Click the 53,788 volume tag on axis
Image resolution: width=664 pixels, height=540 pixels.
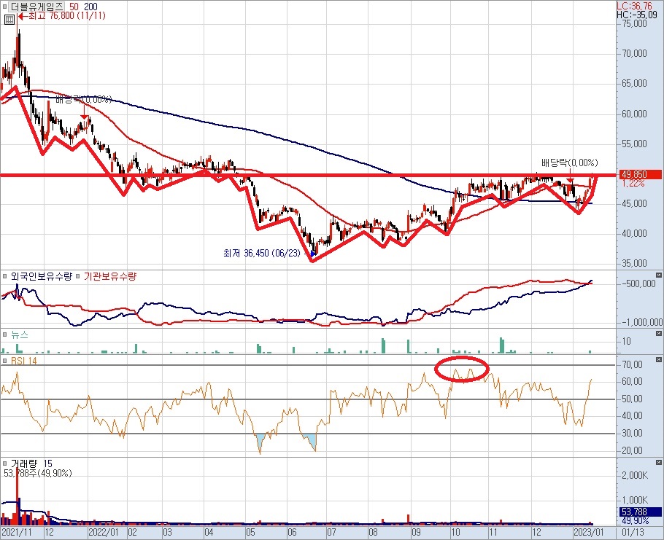click(x=641, y=512)
